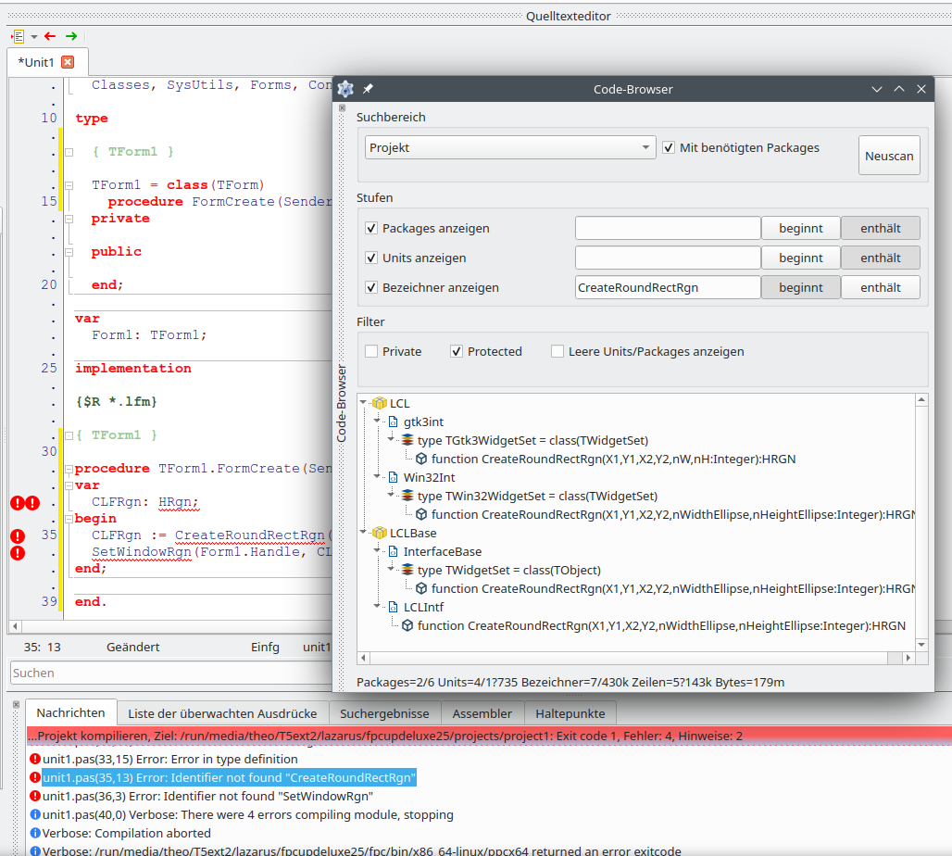The image size is (952, 856).
Task: Click the red jump back arrow
Action: click(x=50, y=36)
